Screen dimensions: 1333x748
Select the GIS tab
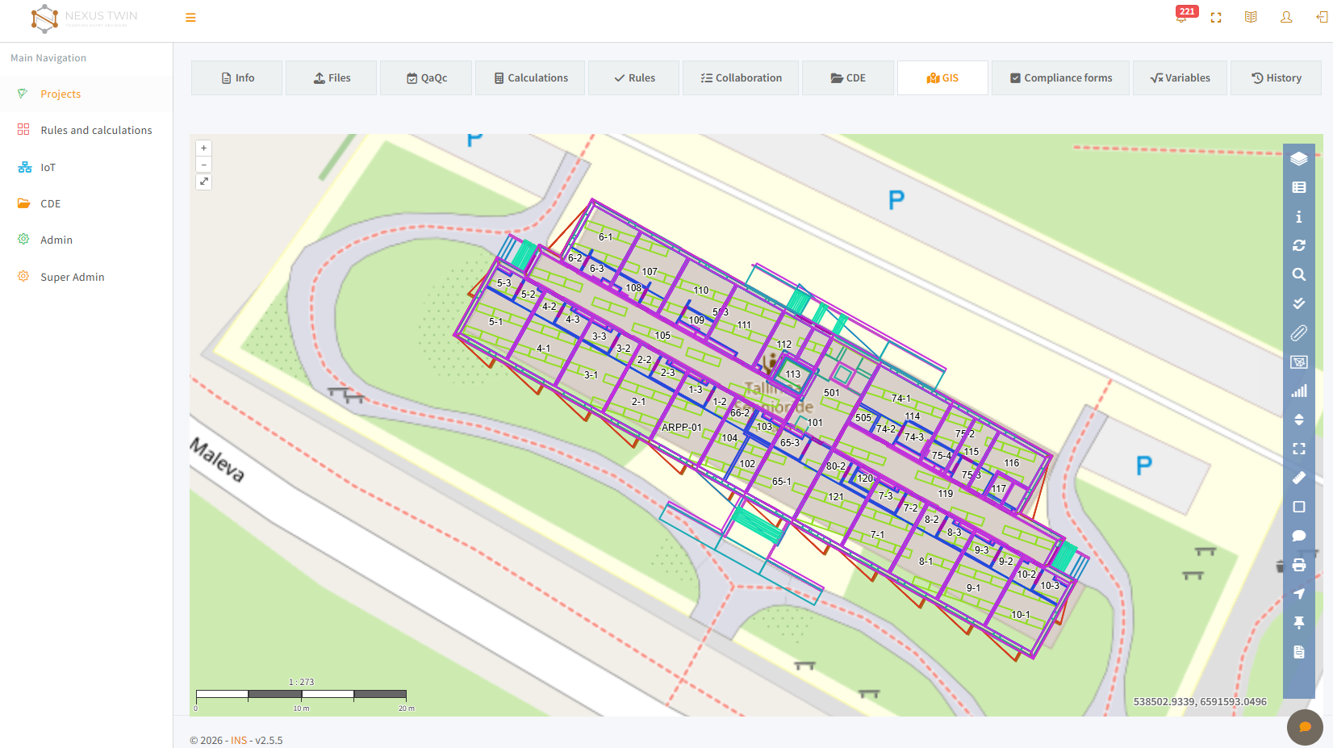(x=942, y=78)
